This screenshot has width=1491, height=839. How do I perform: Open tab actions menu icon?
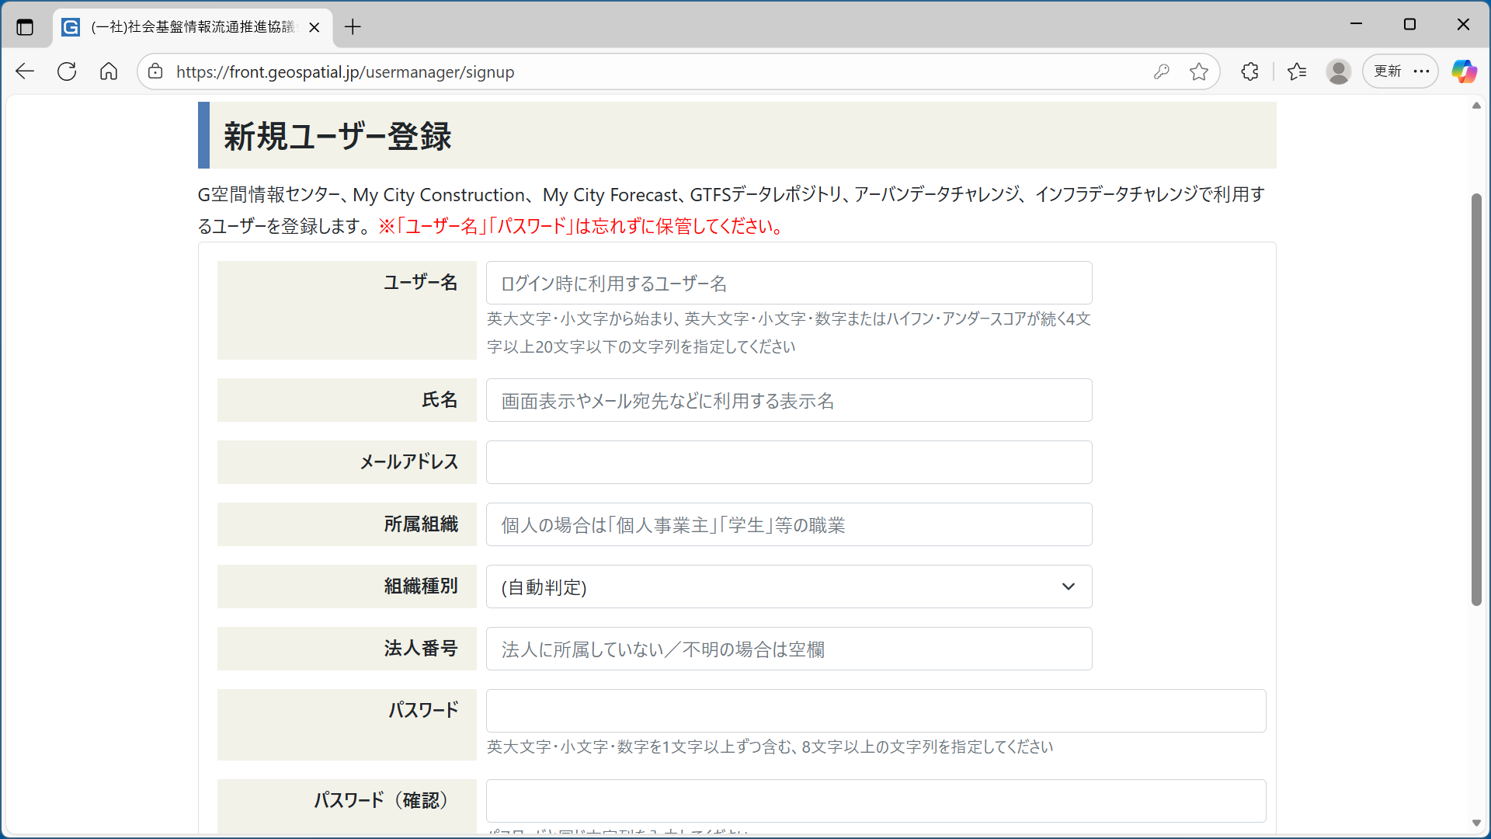[25, 27]
